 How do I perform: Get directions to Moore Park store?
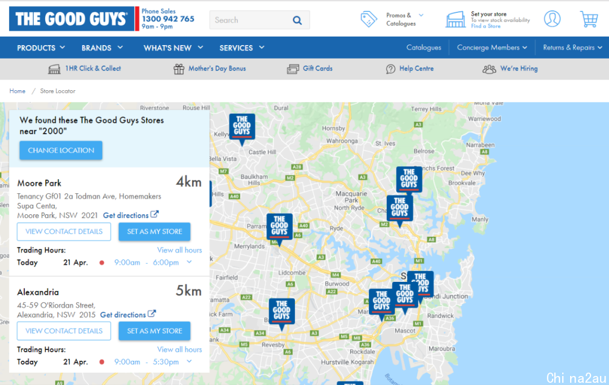pos(126,215)
